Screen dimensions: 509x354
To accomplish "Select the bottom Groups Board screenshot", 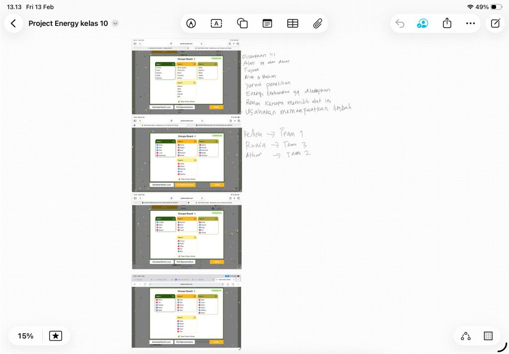I will [186, 312].
